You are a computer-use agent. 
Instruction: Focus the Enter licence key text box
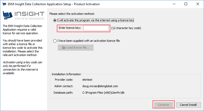pyautogui.click(x=96, y=28)
